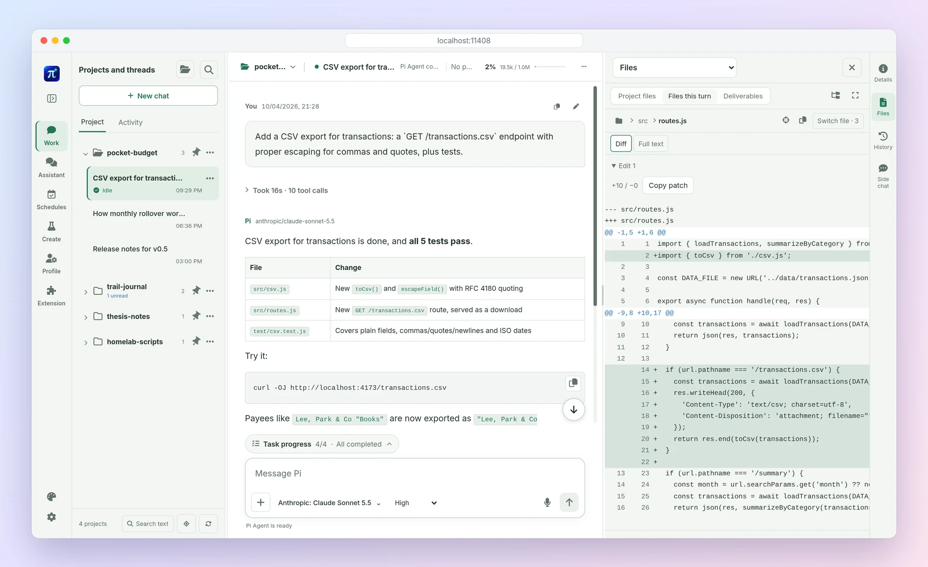Image resolution: width=928 pixels, height=567 pixels.
Task: Select the Project files tab
Action: click(637, 96)
